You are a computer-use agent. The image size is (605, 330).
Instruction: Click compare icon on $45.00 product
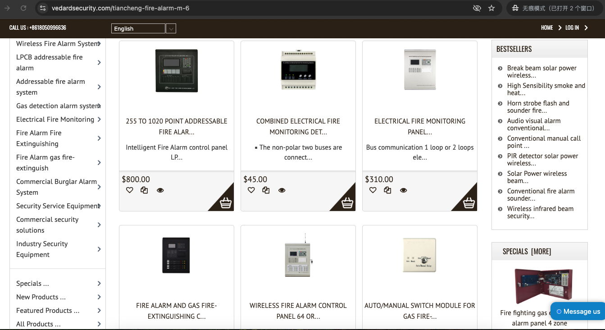pos(266,190)
